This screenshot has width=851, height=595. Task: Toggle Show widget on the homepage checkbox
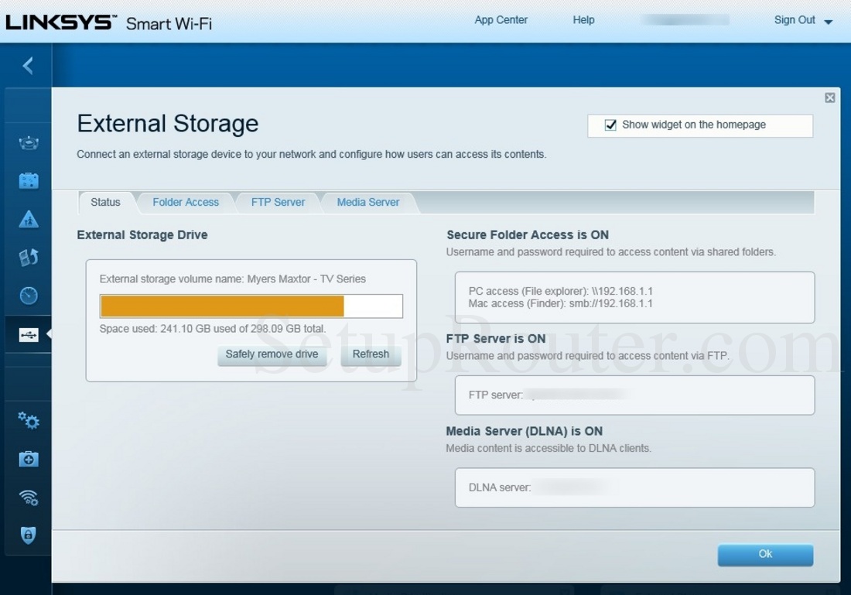tap(610, 125)
